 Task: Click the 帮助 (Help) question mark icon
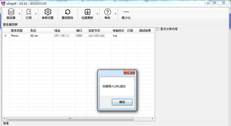(x=107, y=12)
